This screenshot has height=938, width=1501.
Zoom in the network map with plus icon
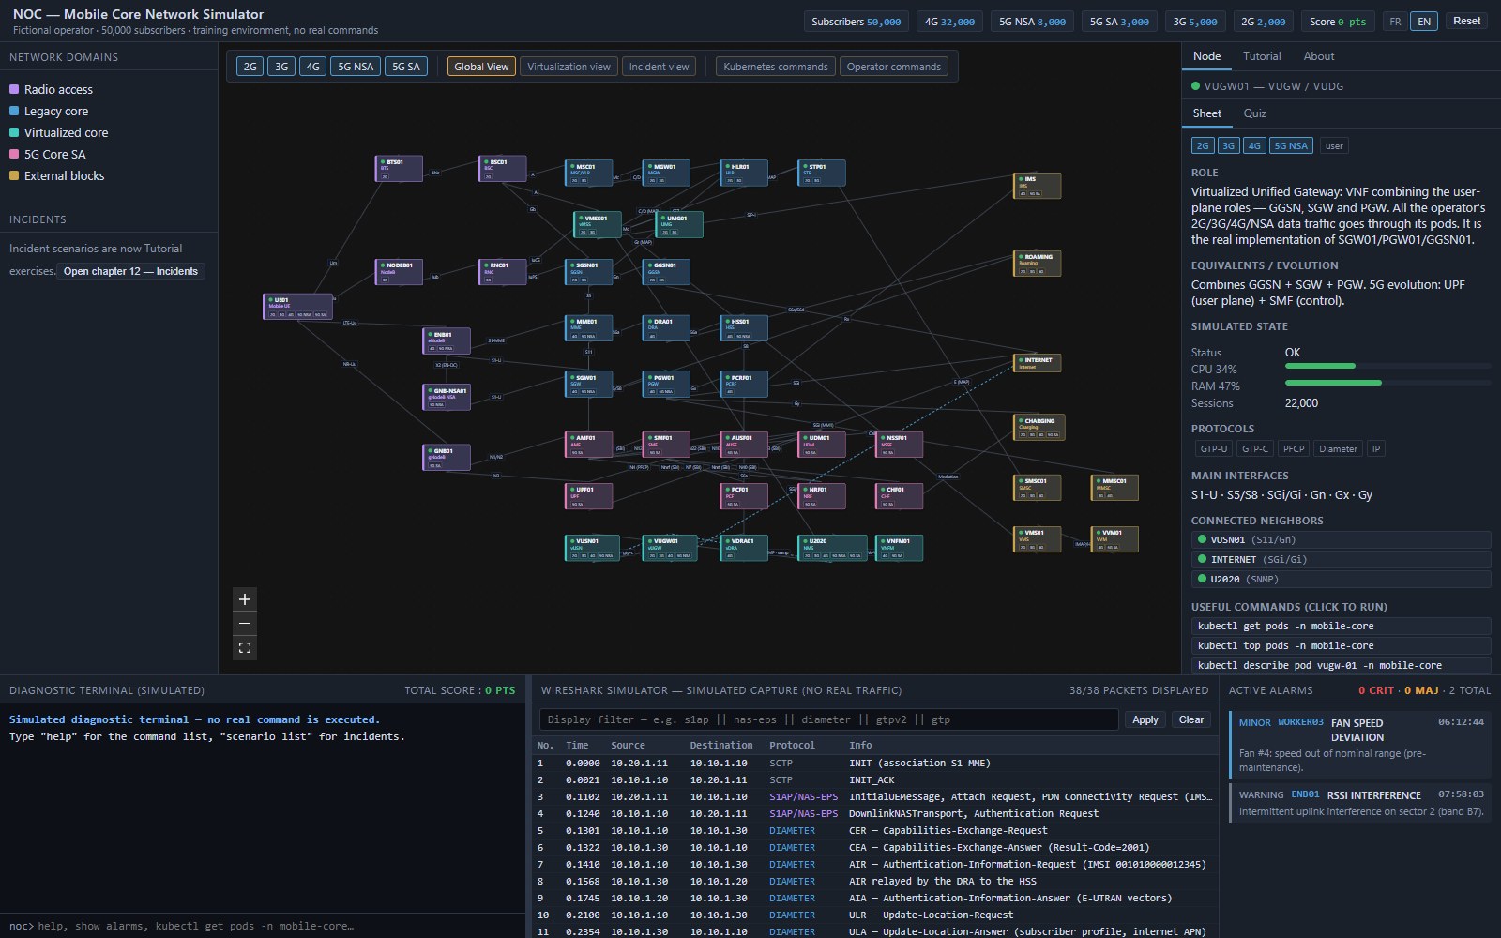pyautogui.click(x=245, y=599)
